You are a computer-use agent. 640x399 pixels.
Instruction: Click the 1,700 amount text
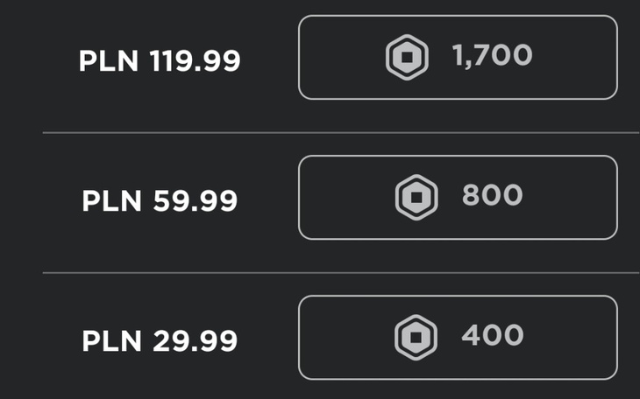click(x=492, y=57)
